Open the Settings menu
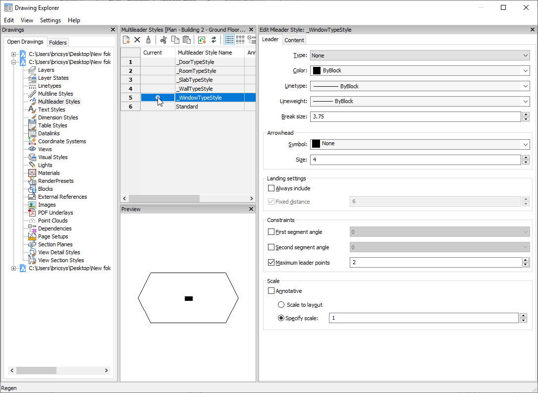Viewport: 538px width, 393px height. 51,20
